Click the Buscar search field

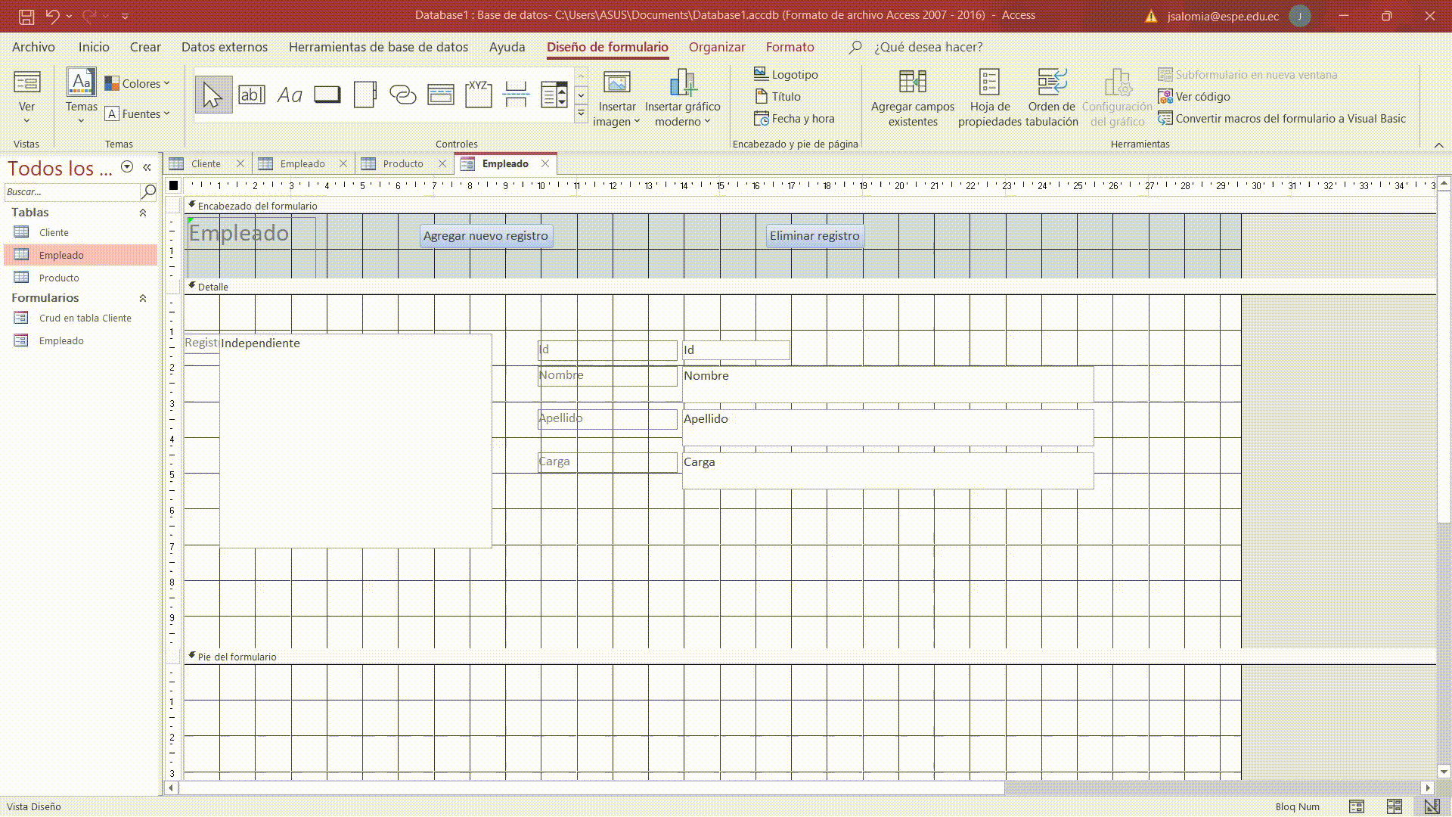(72, 192)
